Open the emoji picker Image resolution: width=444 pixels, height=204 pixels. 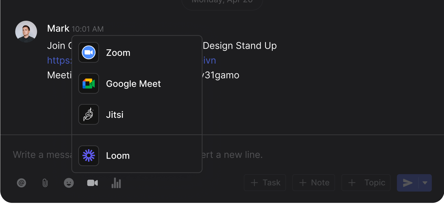69,183
